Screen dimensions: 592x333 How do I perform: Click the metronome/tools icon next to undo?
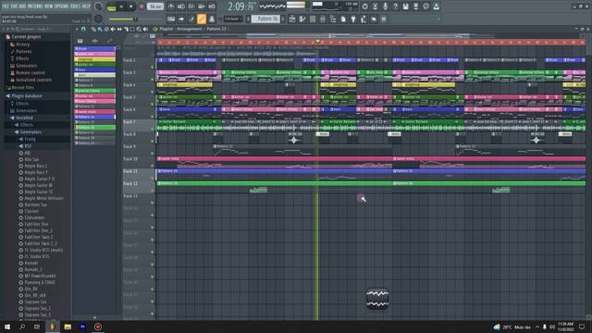(375, 6)
